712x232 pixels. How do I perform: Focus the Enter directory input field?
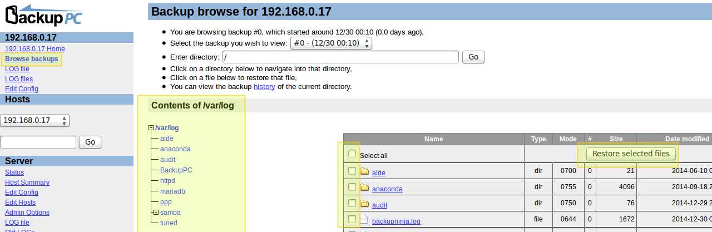[340, 57]
